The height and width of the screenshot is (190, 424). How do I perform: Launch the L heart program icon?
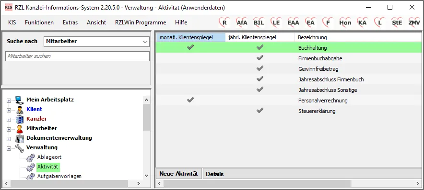[x=380, y=22]
